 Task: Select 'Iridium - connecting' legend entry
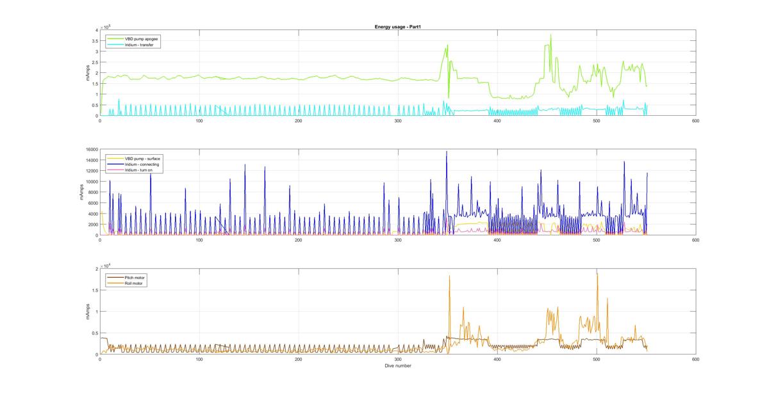click(x=143, y=164)
